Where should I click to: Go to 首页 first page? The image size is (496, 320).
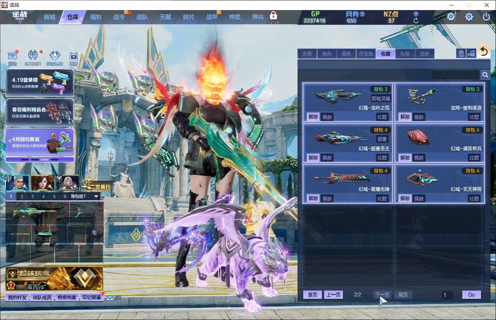pos(313,295)
